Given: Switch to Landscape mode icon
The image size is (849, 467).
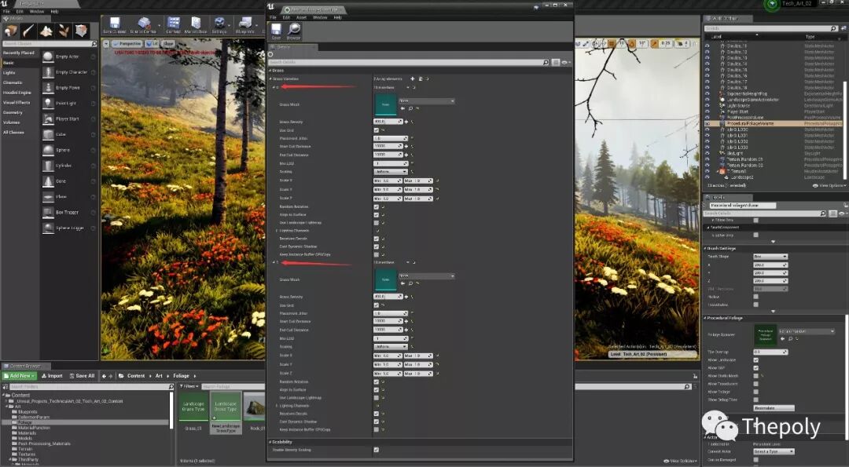Looking at the screenshot, I should pos(46,31).
